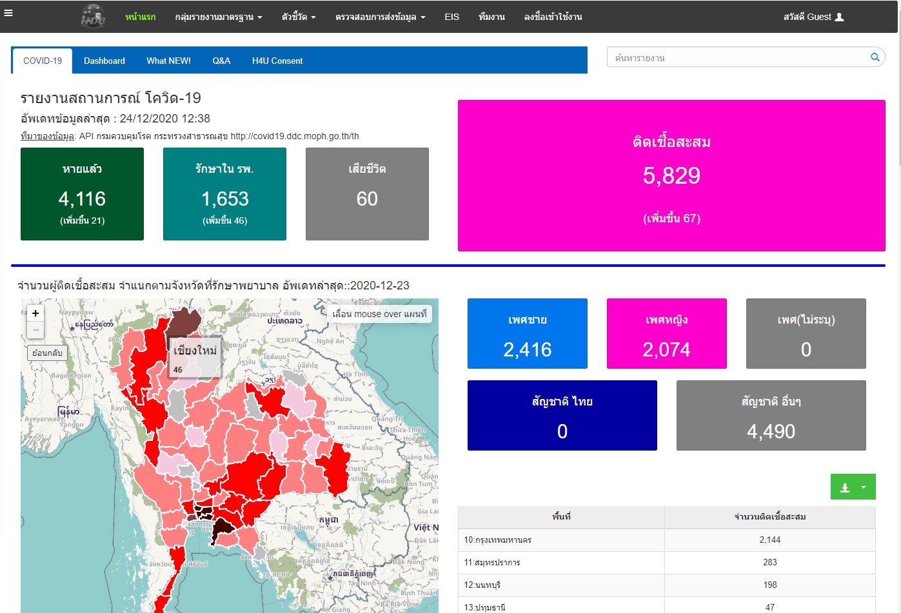Zoom out on the map
901x613 pixels.
tap(35, 330)
